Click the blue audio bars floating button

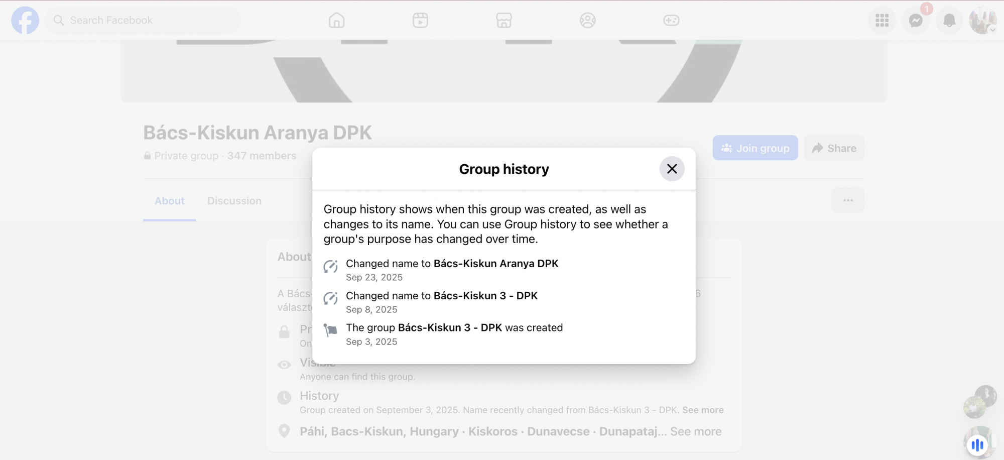[977, 445]
